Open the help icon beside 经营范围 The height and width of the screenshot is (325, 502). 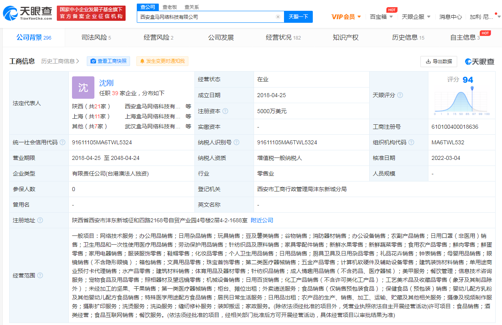click(40, 275)
